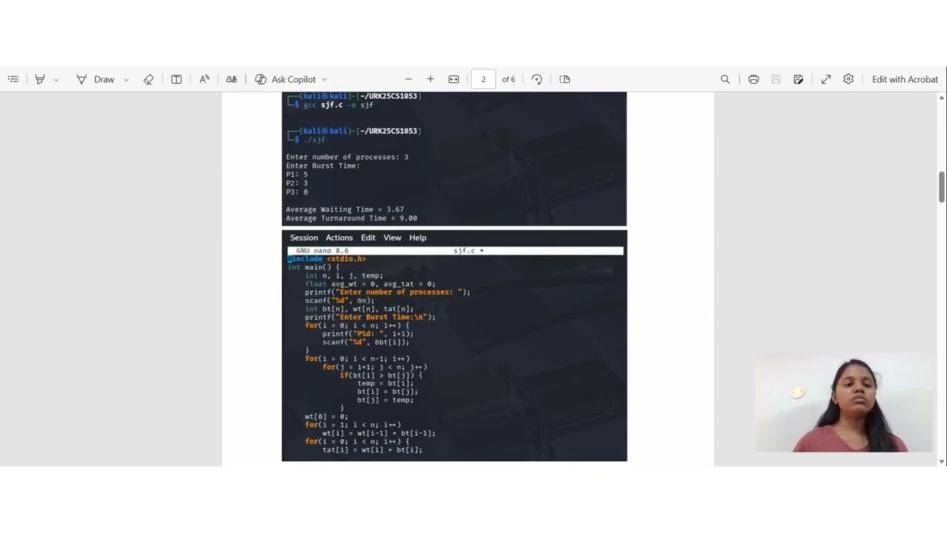Screen dimensions: 947x533
Task: Select the highlight tool
Action: tap(40, 79)
